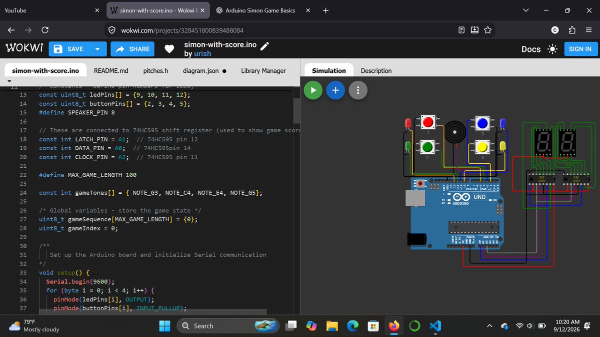Reload the page
The height and width of the screenshot is (337, 600).
[45, 30]
